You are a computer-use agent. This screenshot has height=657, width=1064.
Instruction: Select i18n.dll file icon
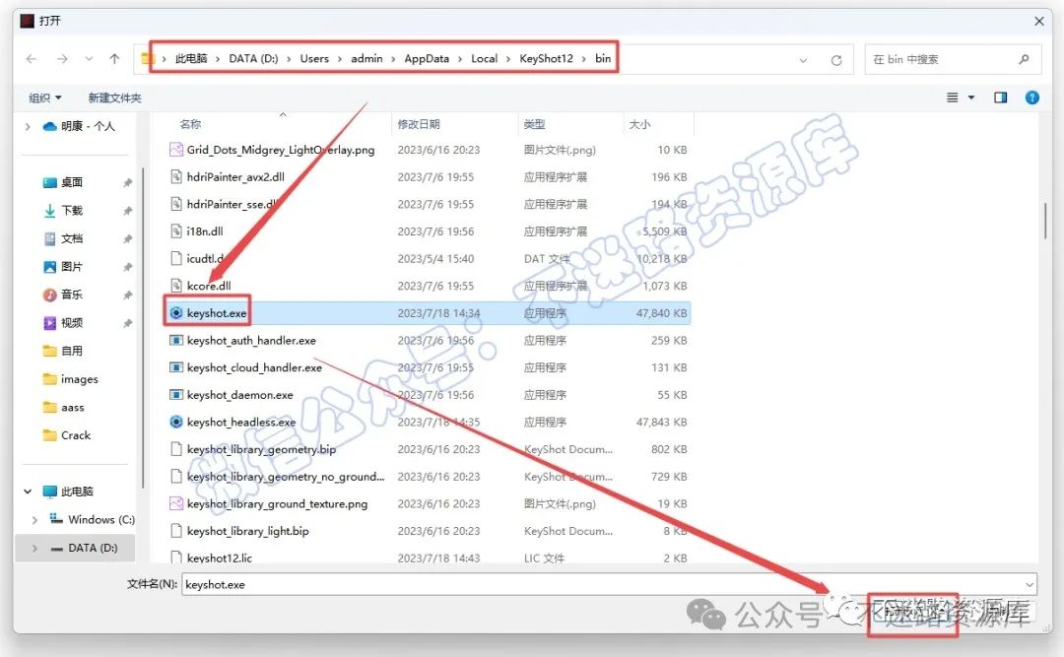point(175,230)
